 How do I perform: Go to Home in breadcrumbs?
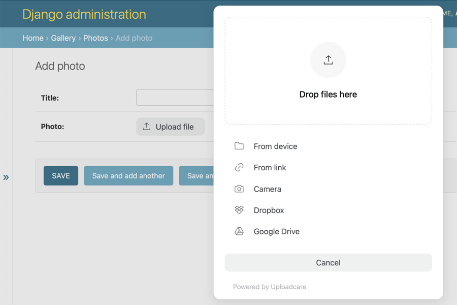(33, 38)
